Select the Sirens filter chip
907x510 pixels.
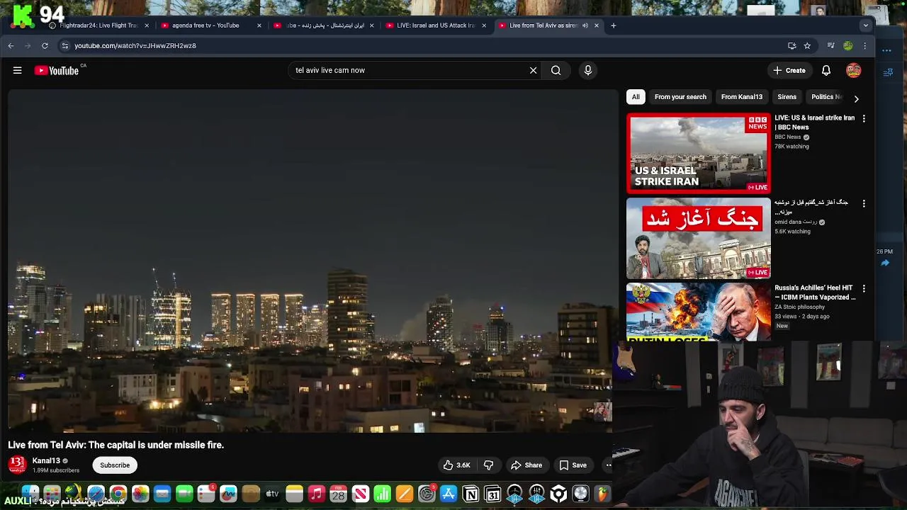coord(787,97)
